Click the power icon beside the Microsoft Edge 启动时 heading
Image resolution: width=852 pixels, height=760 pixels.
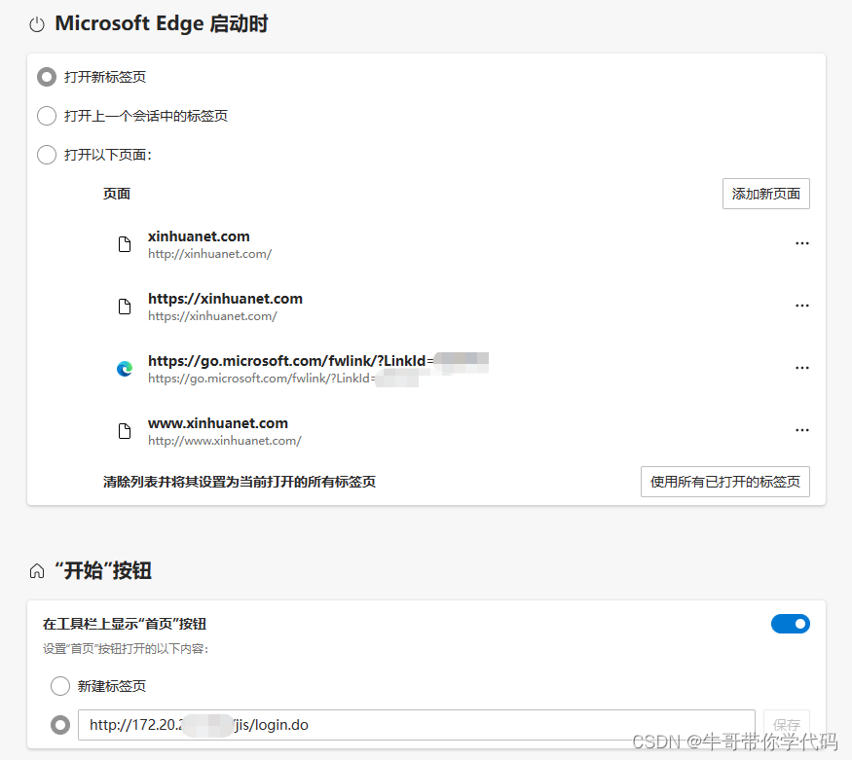pyautogui.click(x=37, y=24)
